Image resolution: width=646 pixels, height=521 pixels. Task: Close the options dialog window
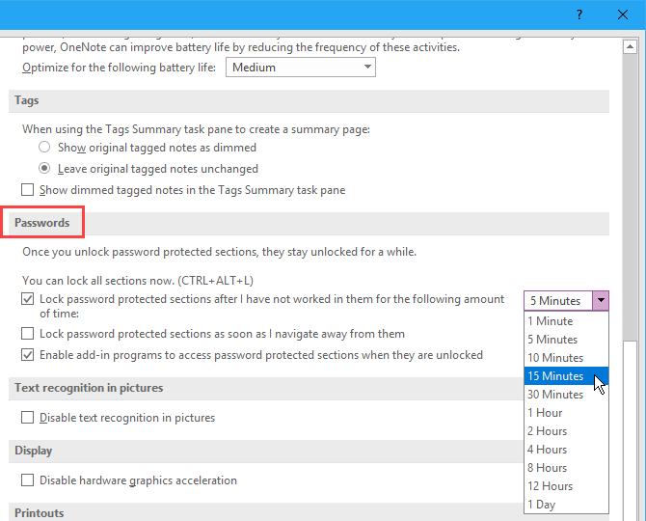tap(623, 14)
